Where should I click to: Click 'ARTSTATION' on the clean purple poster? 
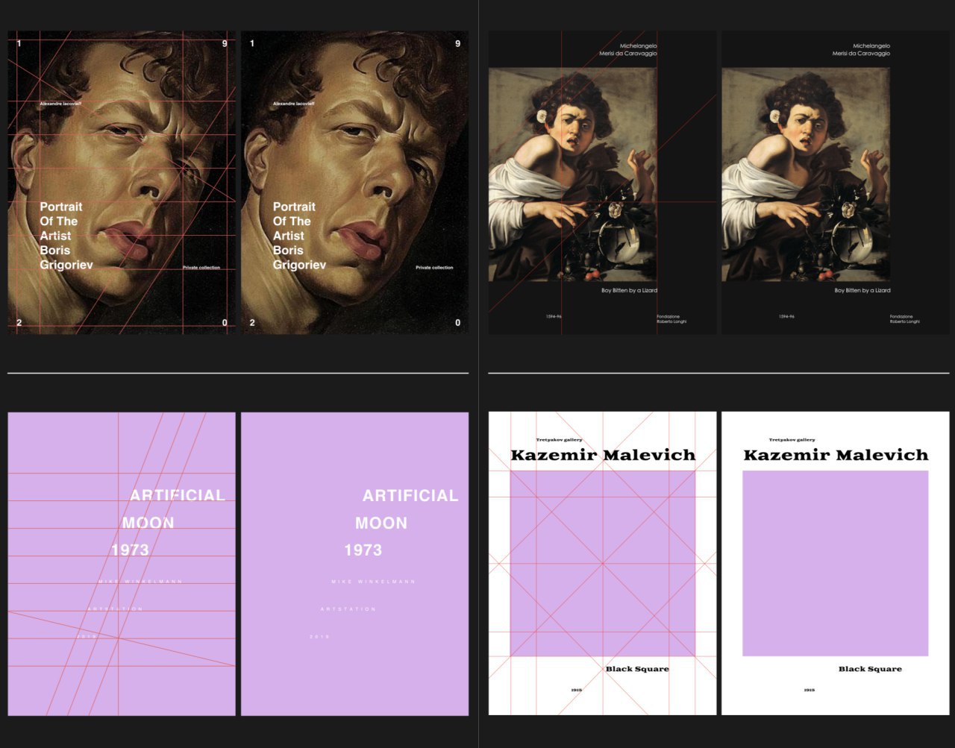[x=348, y=609]
